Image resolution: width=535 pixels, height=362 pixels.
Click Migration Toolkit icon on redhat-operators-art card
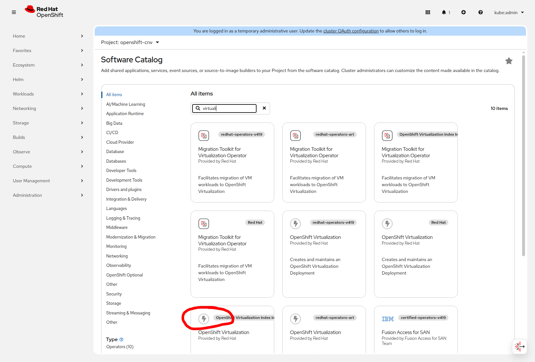pos(296,136)
